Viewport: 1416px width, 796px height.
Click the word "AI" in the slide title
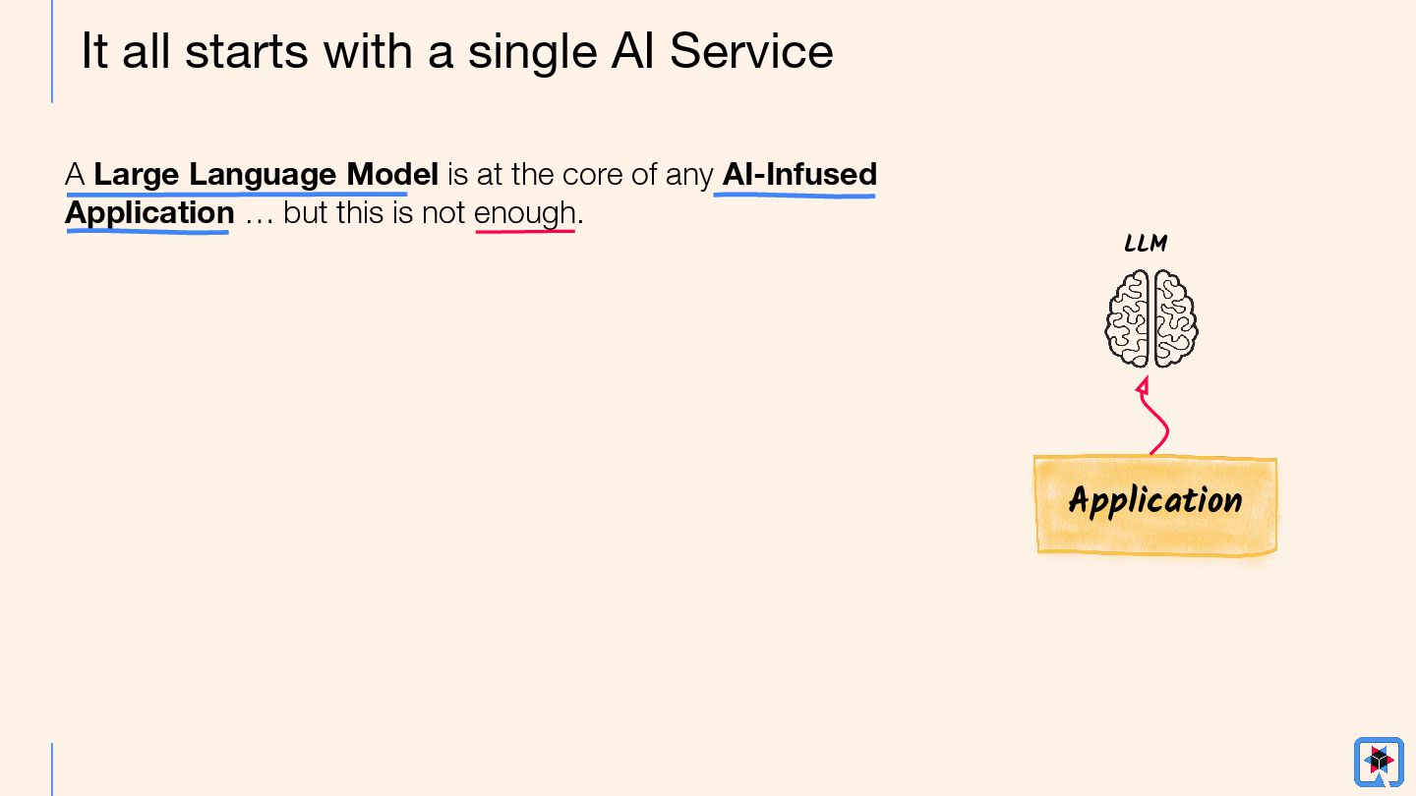tap(634, 52)
